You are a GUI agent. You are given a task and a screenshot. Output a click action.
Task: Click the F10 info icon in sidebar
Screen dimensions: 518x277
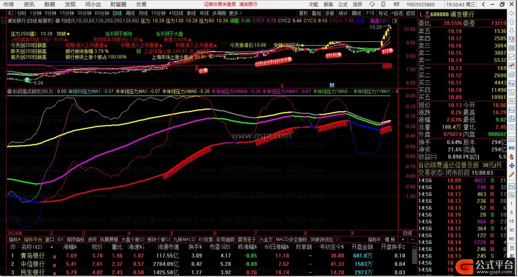point(512,83)
